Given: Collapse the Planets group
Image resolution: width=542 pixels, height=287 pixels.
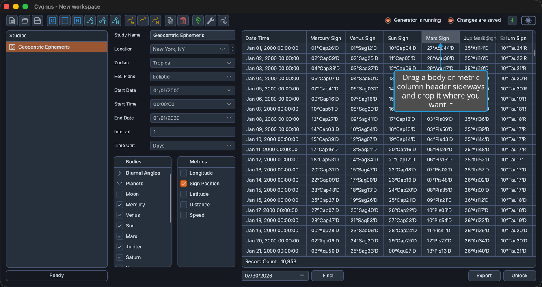Looking at the screenshot, I should point(120,184).
